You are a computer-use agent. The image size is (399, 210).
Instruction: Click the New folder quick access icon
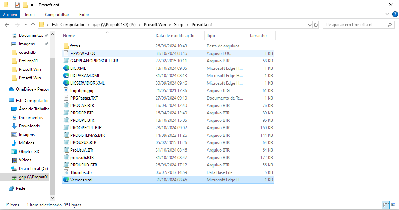tap(25, 5)
